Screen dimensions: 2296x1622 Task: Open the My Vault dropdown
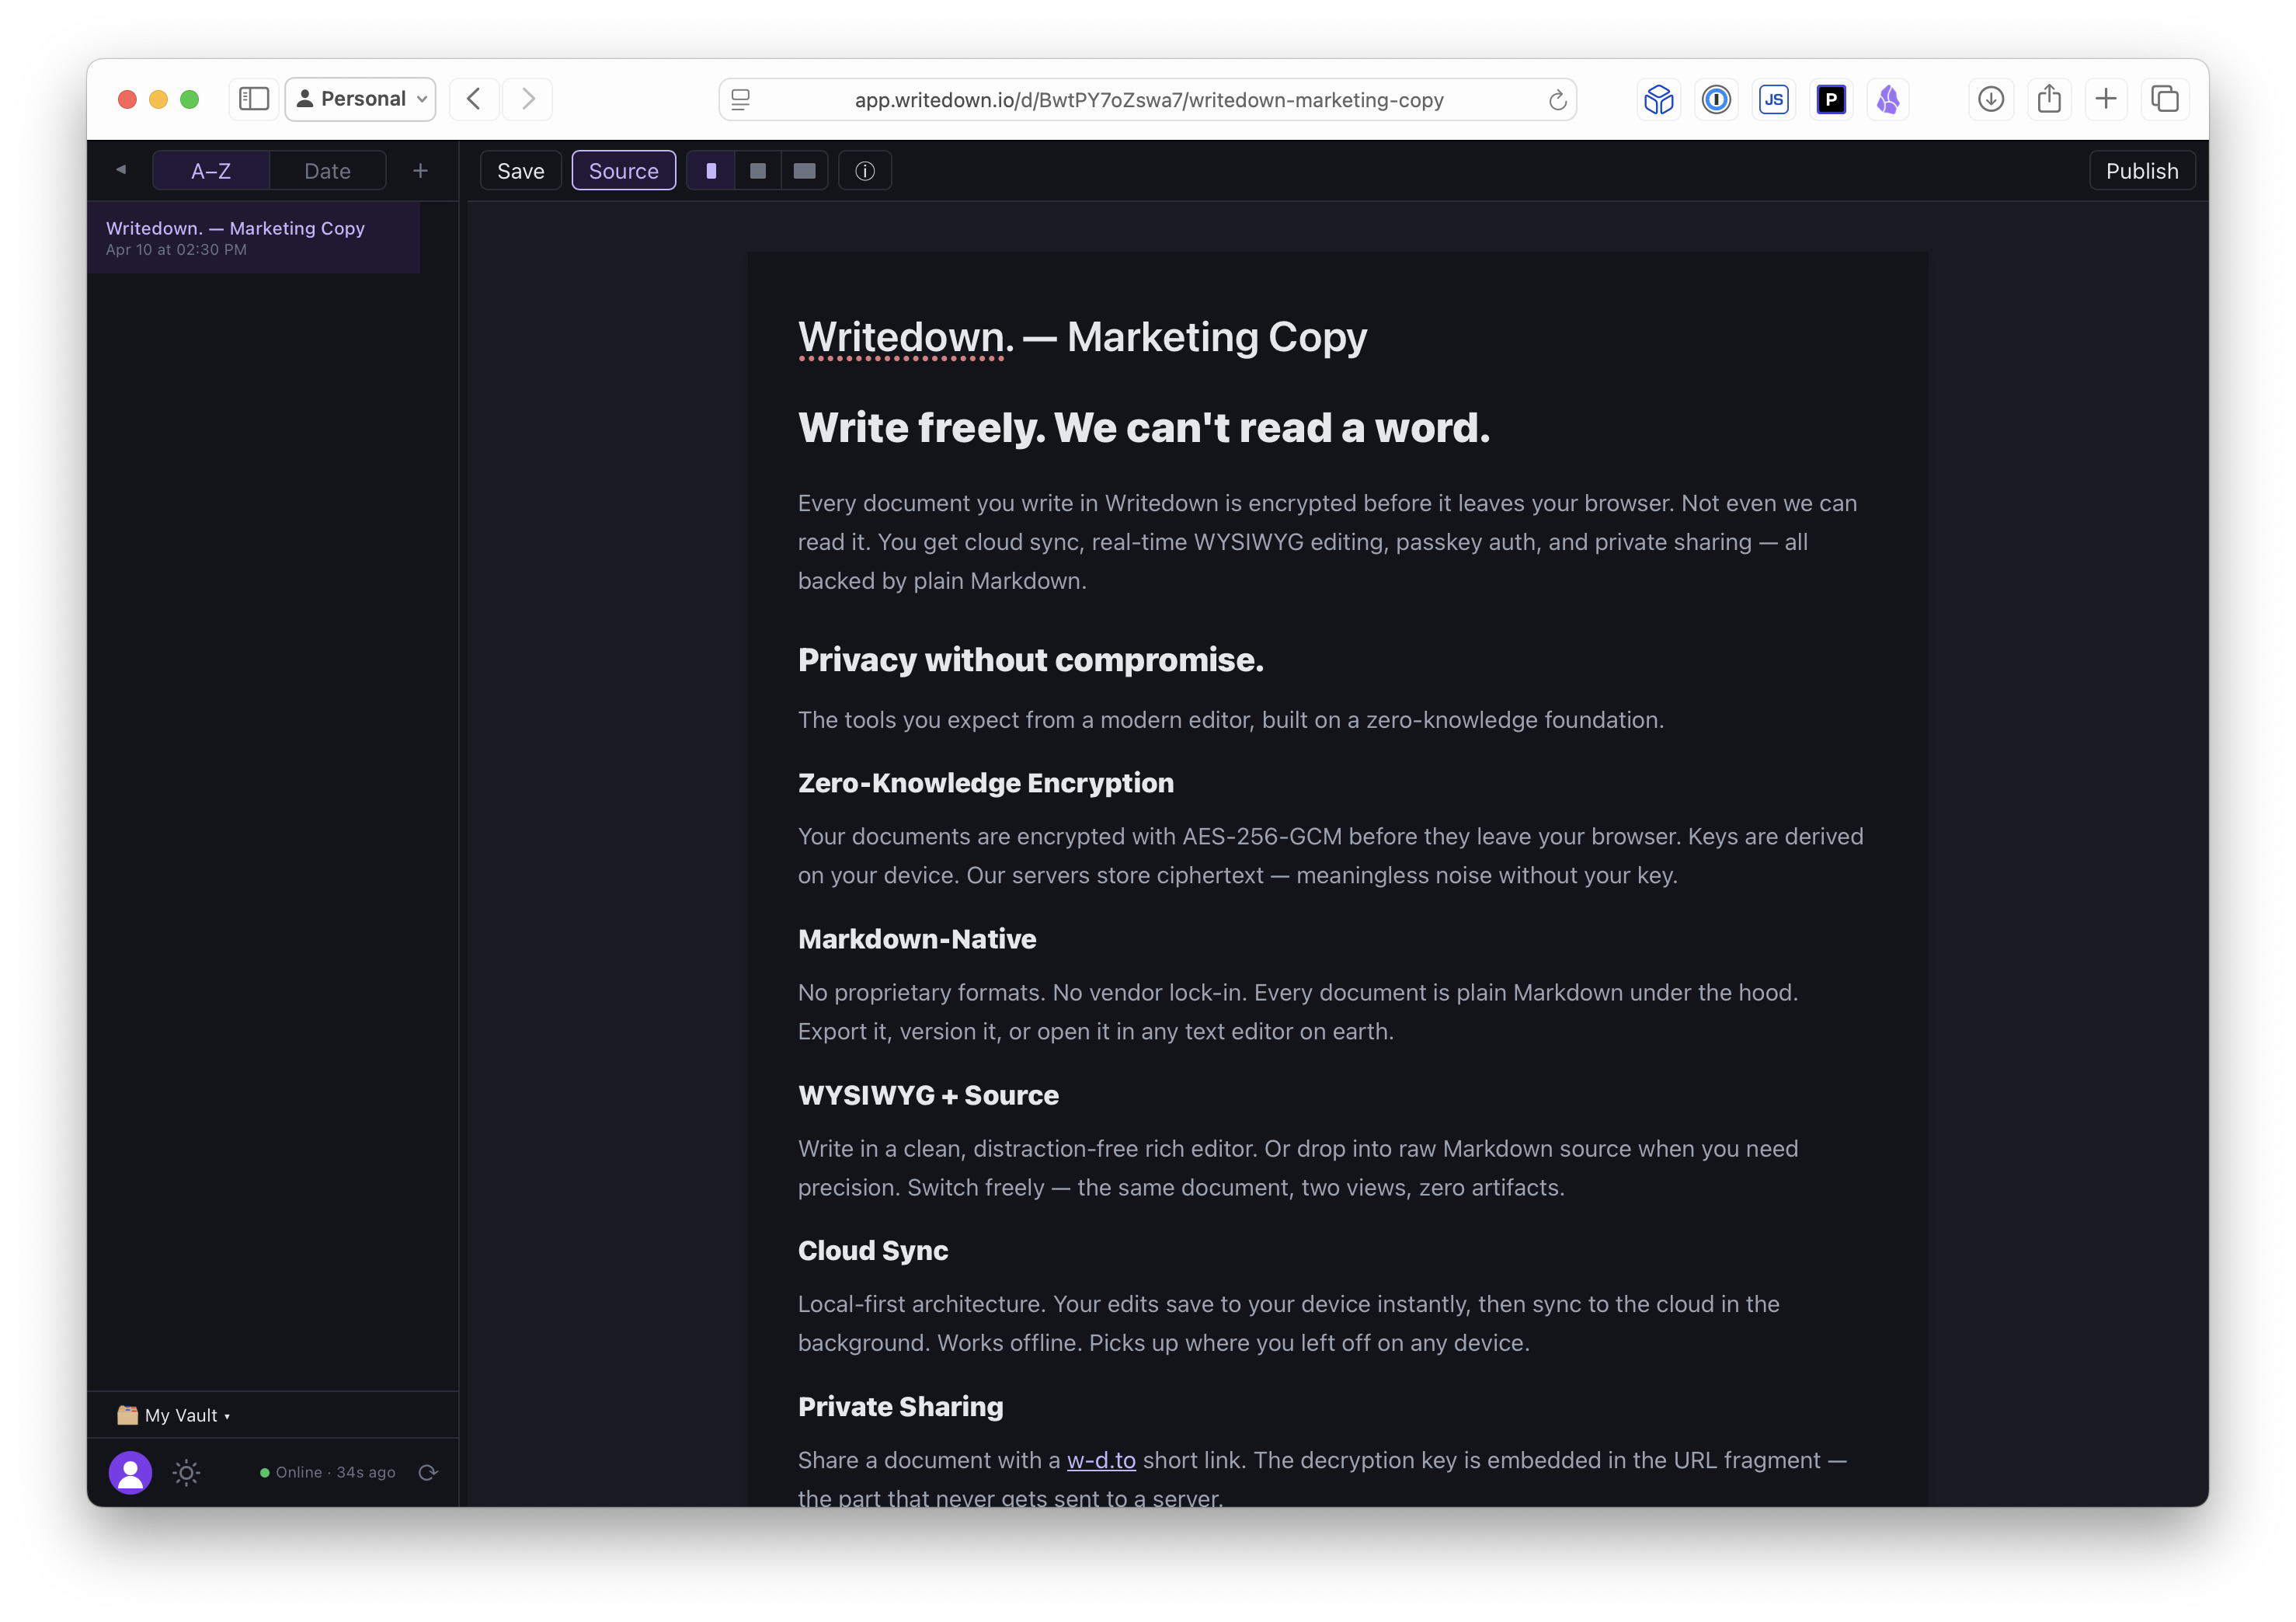(182, 1414)
